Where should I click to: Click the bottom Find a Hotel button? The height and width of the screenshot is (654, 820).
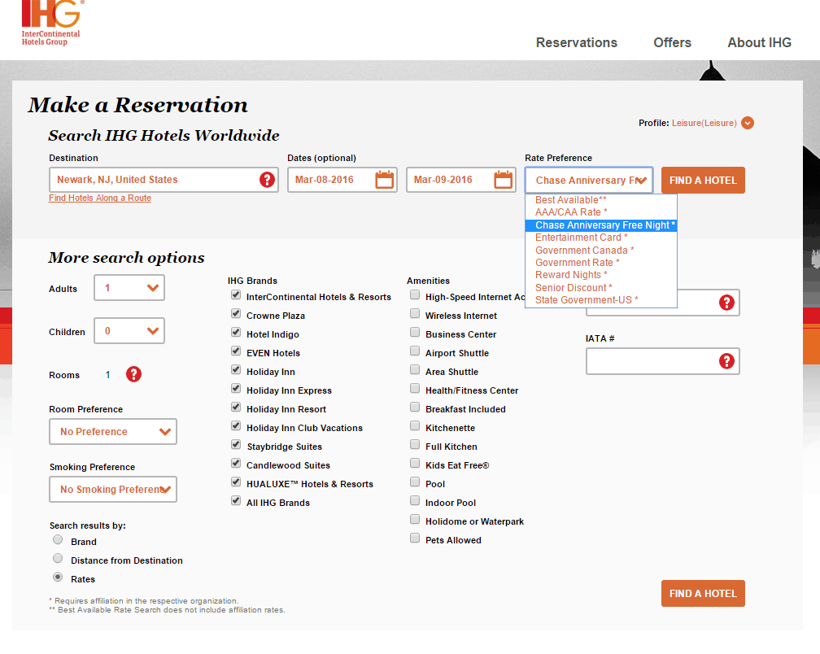point(703,593)
